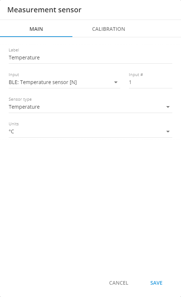Image resolution: width=181 pixels, height=297 pixels.
Task: Click the small Label caption text
Action: click(14, 50)
